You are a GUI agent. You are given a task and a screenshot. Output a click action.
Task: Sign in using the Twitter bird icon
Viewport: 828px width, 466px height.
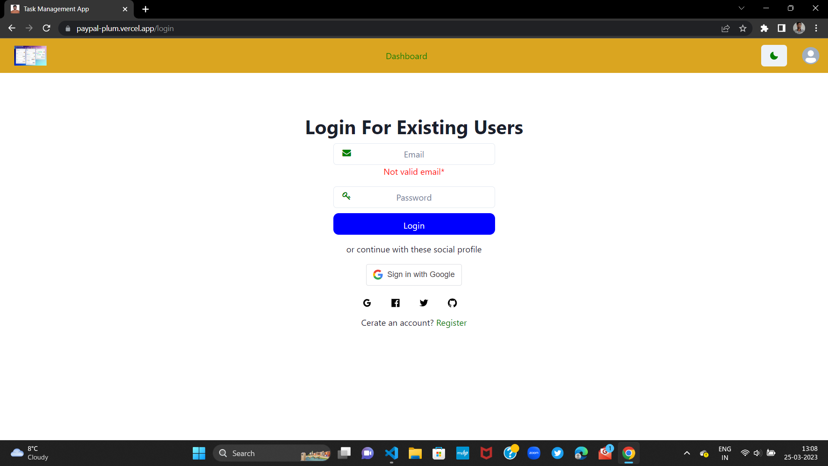pos(424,303)
